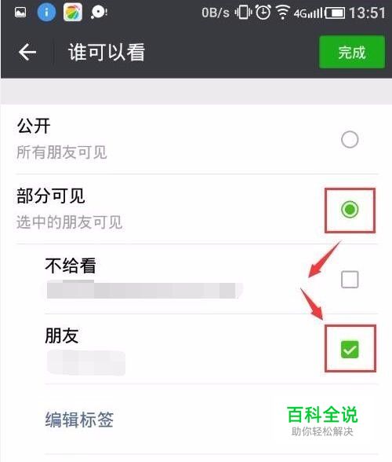Image resolution: width=392 pixels, height=462 pixels.
Task: Tap the 公开 option row label
Action: pyautogui.click(x=34, y=126)
